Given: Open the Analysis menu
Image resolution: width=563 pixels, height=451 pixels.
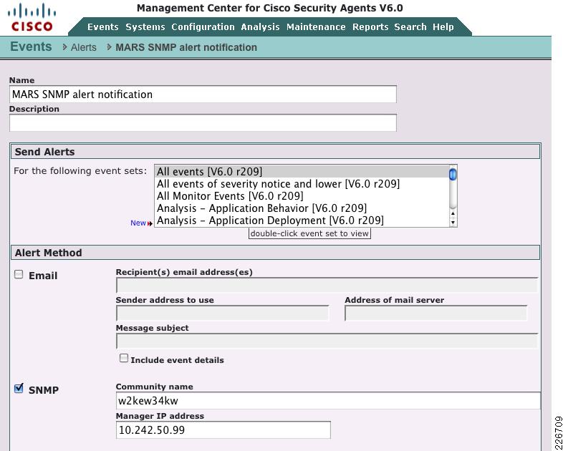Looking at the screenshot, I should tap(260, 27).
